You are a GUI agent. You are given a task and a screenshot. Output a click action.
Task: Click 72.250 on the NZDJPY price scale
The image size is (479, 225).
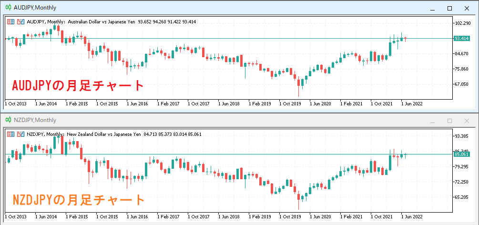(462, 182)
